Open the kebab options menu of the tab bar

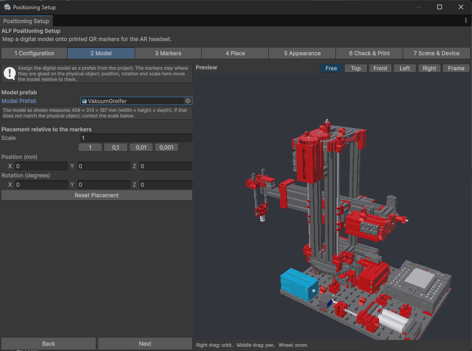click(x=466, y=20)
